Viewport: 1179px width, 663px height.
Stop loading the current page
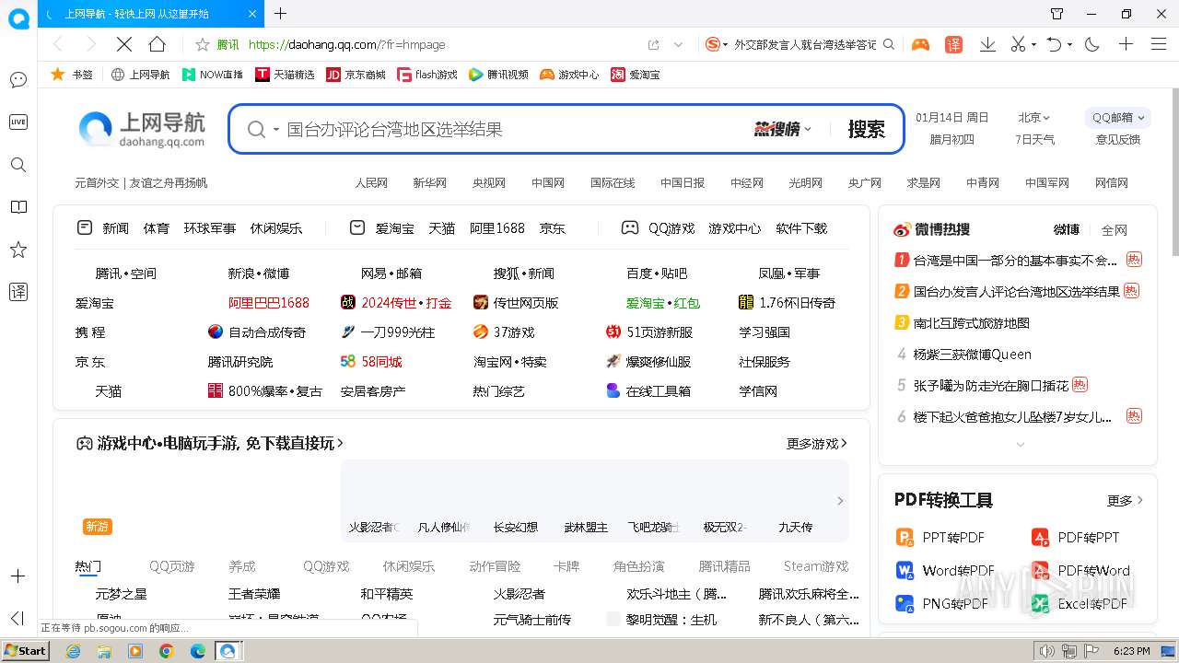point(123,44)
